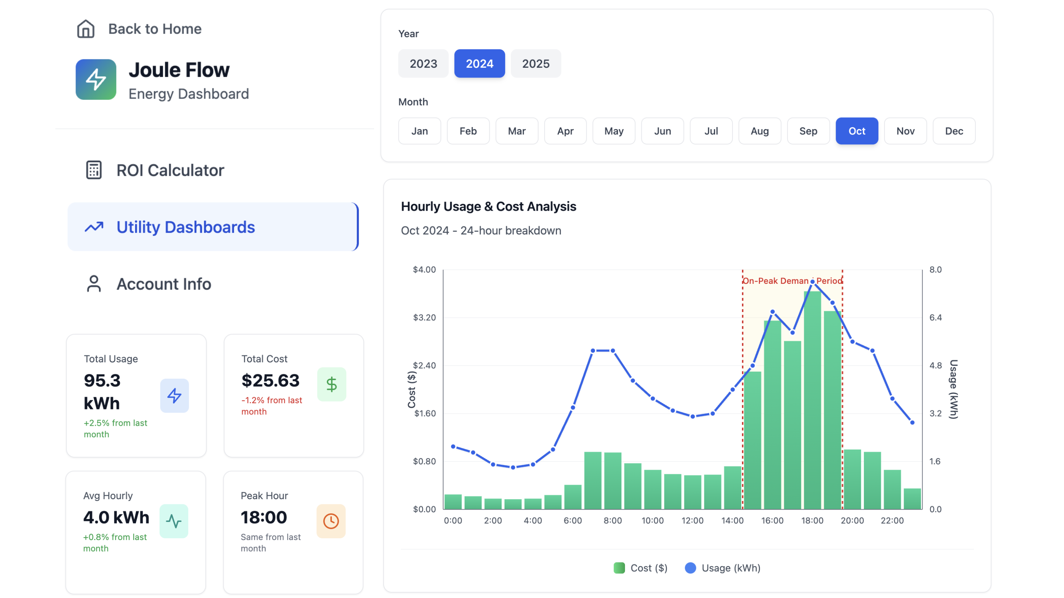
Task: Switch to the May month selector
Action: 614,131
